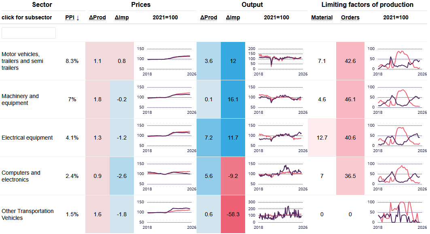This screenshot has height=234, width=430.
Task: Sort by ΔImp column under Output
Action: pos(233,18)
